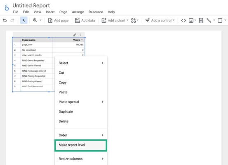The height and width of the screenshot is (165, 228).
Task: Click the Views column sort header
Action: 78,40
